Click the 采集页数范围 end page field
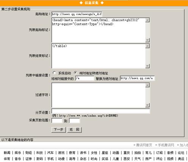This screenshot has height=162, width=188. [x=74, y=120]
